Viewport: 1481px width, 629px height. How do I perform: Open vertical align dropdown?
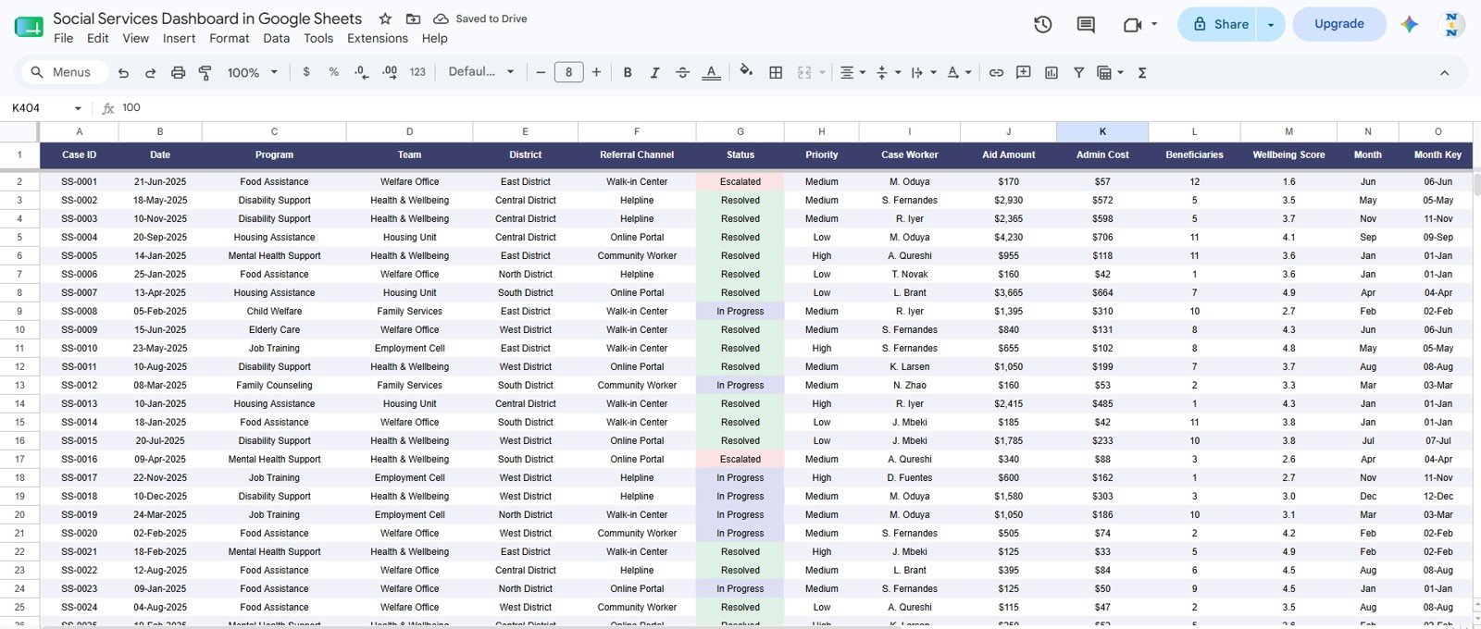(x=887, y=72)
